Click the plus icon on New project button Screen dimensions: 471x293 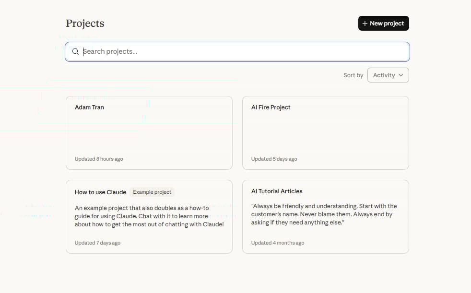point(365,23)
